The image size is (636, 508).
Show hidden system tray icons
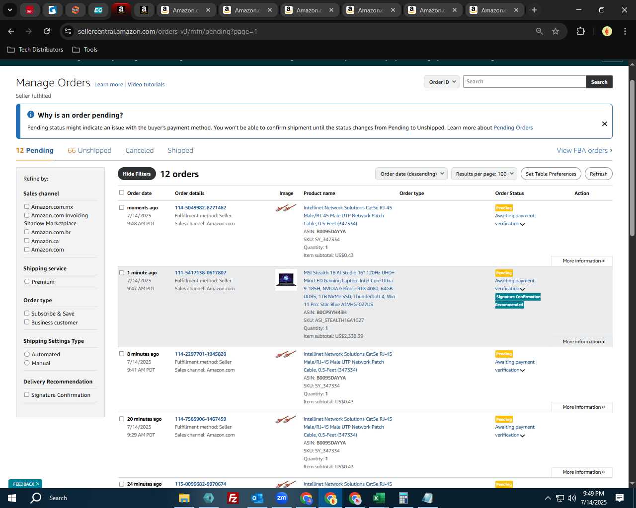pyautogui.click(x=548, y=498)
